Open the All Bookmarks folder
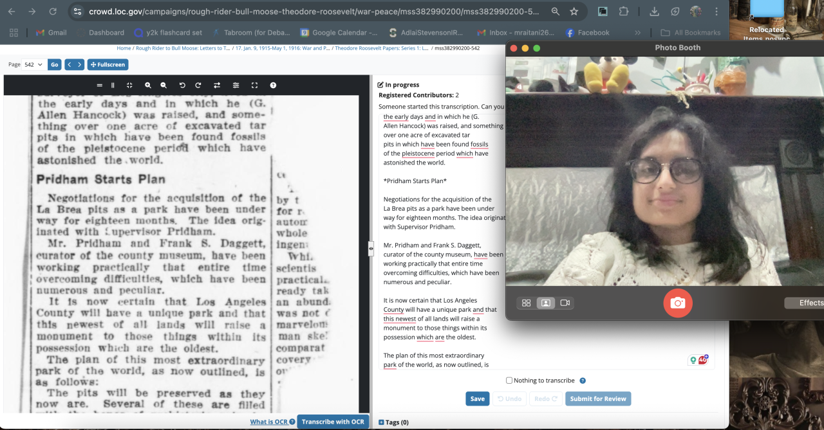Screen dimensions: 824x430 click(691, 33)
